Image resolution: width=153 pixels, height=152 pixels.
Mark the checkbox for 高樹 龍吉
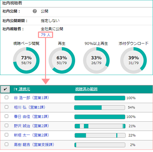(6, 144)
